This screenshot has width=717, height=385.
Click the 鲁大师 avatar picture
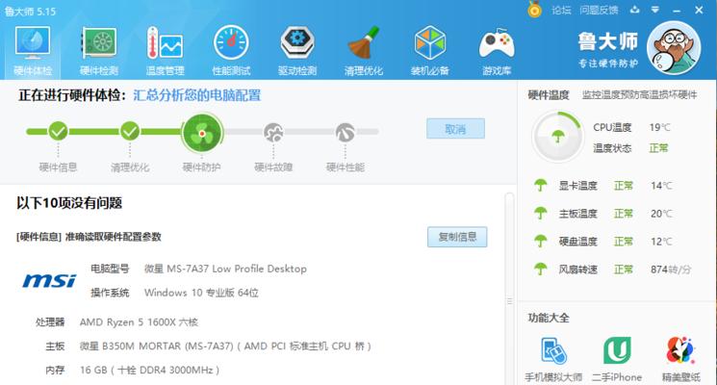[674, 47]
